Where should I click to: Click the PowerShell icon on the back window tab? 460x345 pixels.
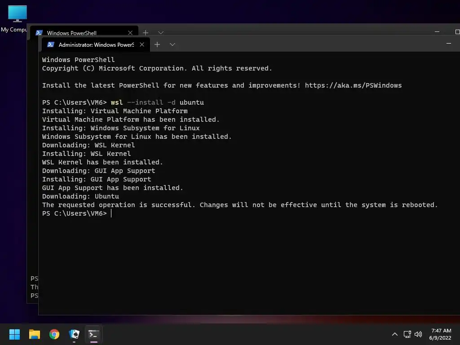pos(39,33)
